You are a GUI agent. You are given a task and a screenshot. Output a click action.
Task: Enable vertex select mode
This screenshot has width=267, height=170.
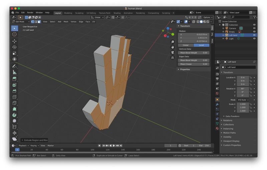coord(32,22)
